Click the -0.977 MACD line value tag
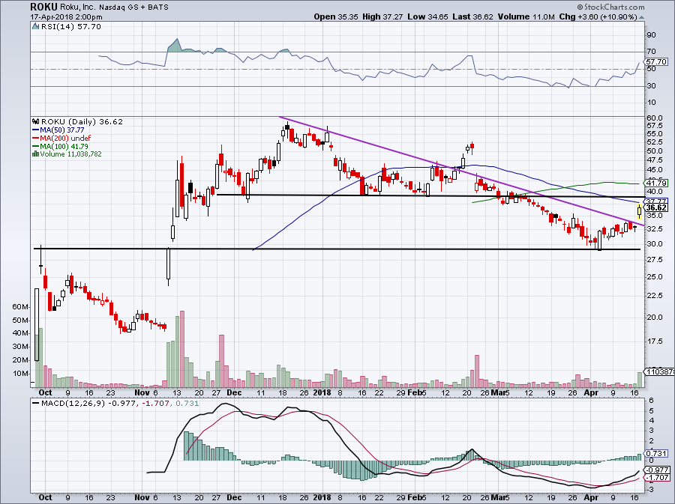This screenshot has height=504, width=675. click(x=657, y=470)
